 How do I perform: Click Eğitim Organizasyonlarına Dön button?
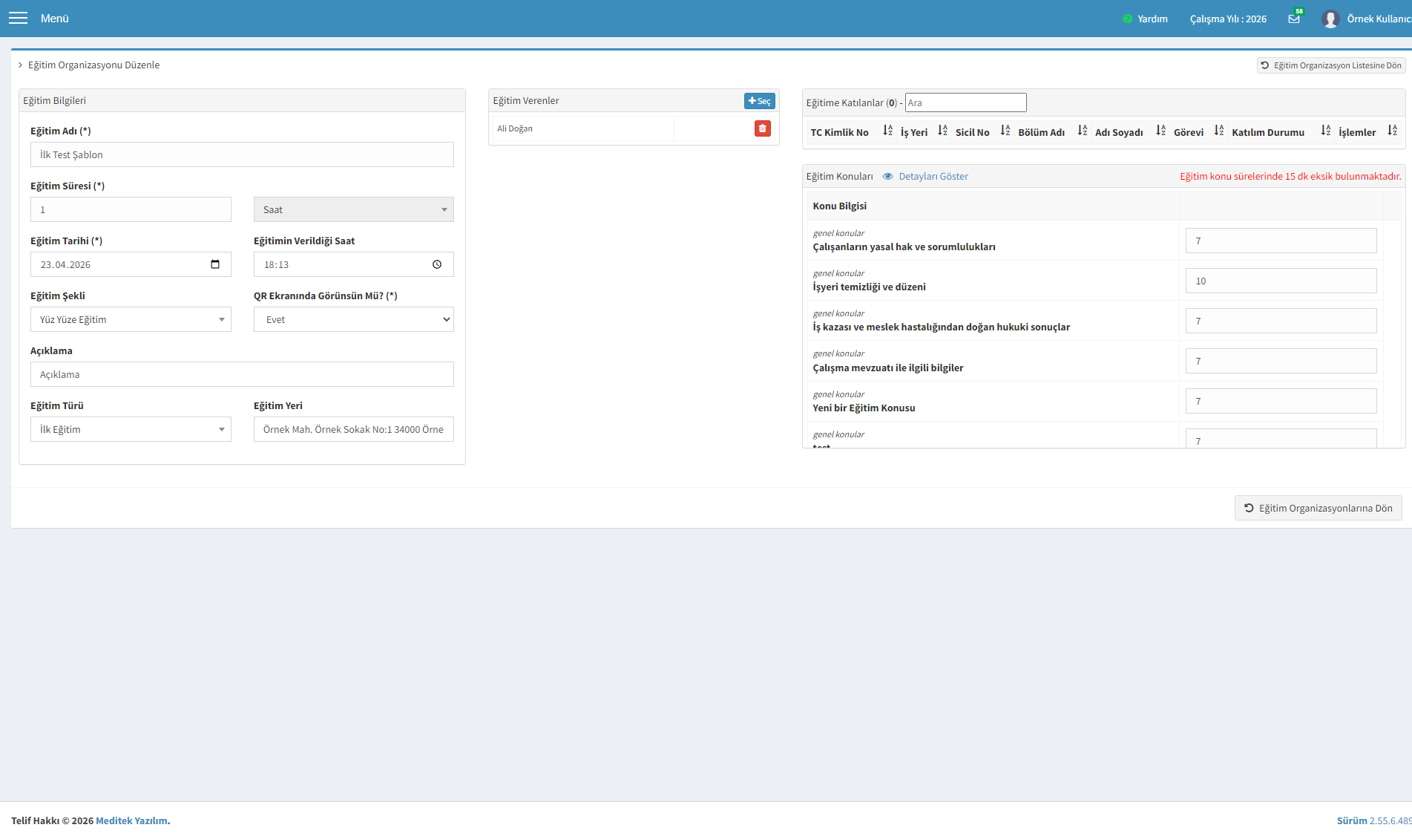click(1318, 508)
